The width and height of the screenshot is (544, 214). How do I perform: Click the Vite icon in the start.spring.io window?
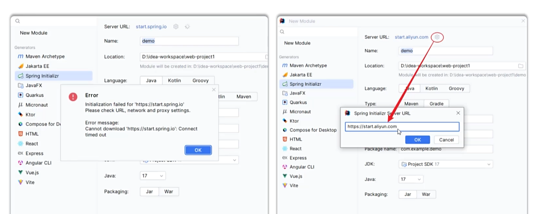(x=20, y=182)
